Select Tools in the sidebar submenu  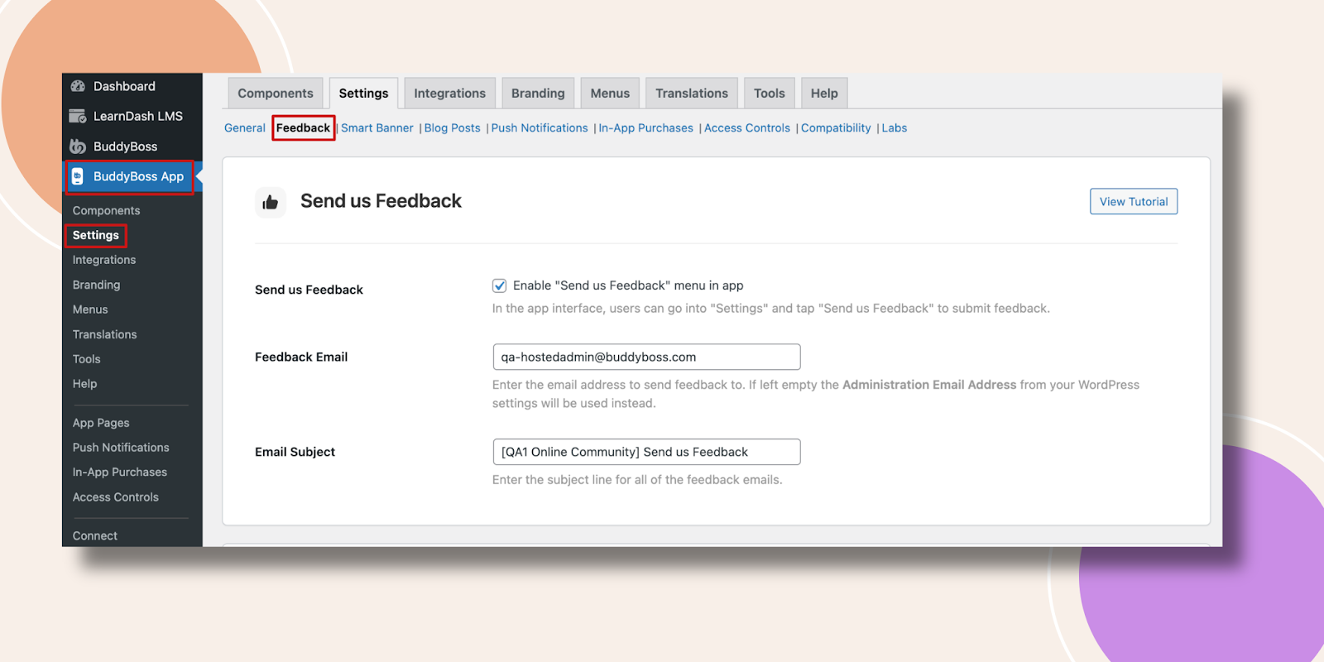point(87,360)
